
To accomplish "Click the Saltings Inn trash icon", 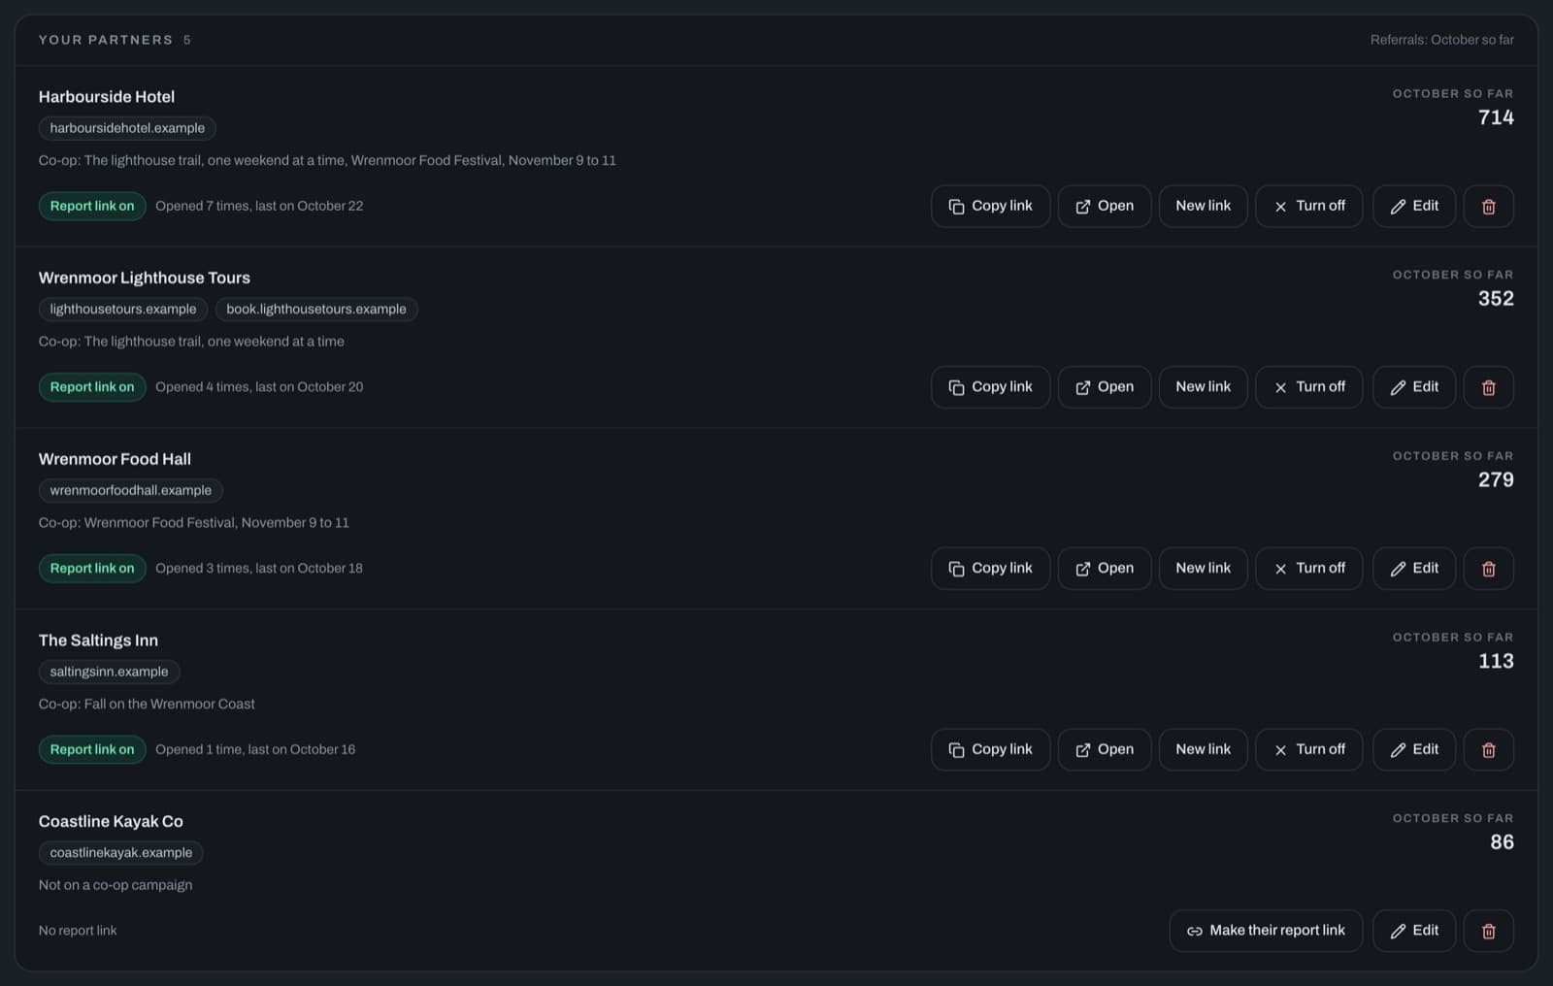I will click(x=1488, y=749).
